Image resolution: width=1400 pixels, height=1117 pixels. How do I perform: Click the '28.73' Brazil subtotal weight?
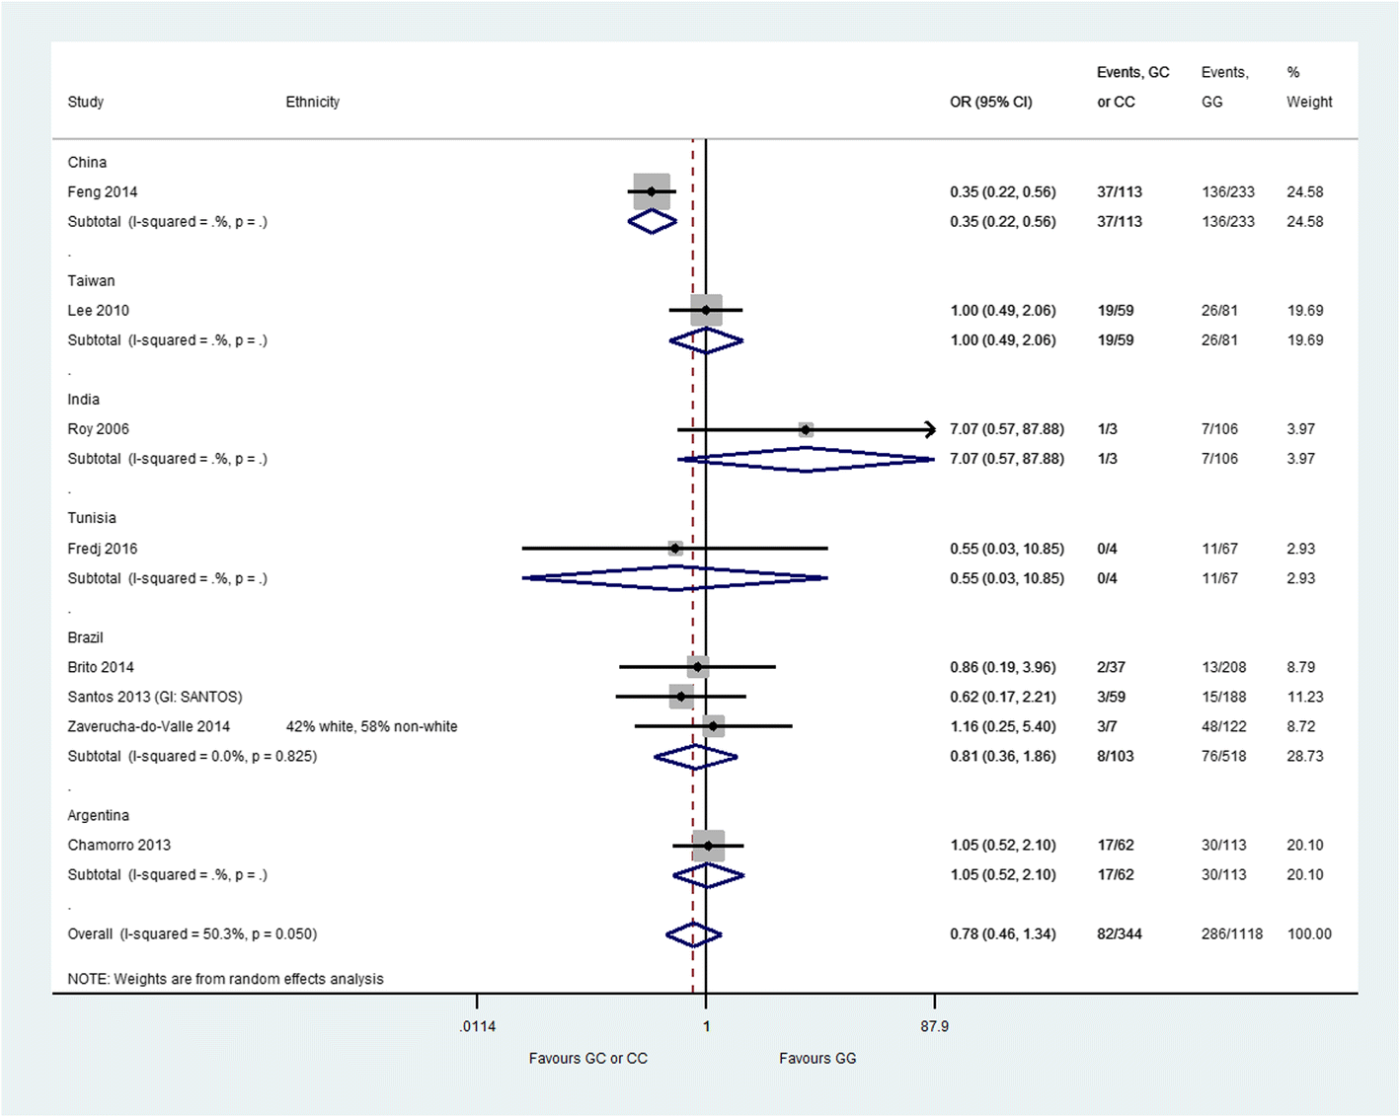coord(1305,756)
